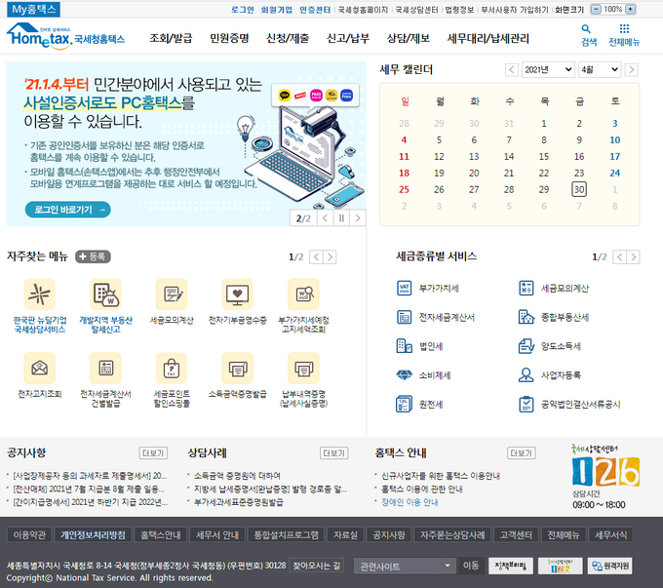Select 원천세 service icon

pos(405,404)
